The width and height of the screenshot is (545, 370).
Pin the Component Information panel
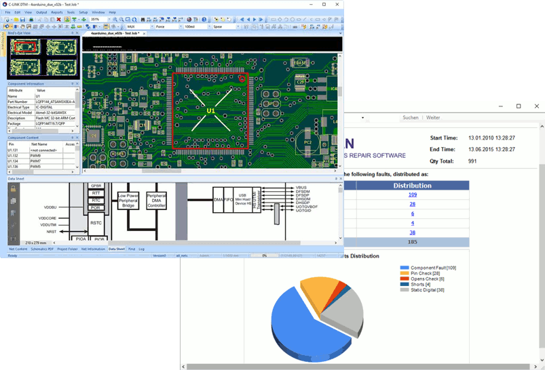point(73,83)
